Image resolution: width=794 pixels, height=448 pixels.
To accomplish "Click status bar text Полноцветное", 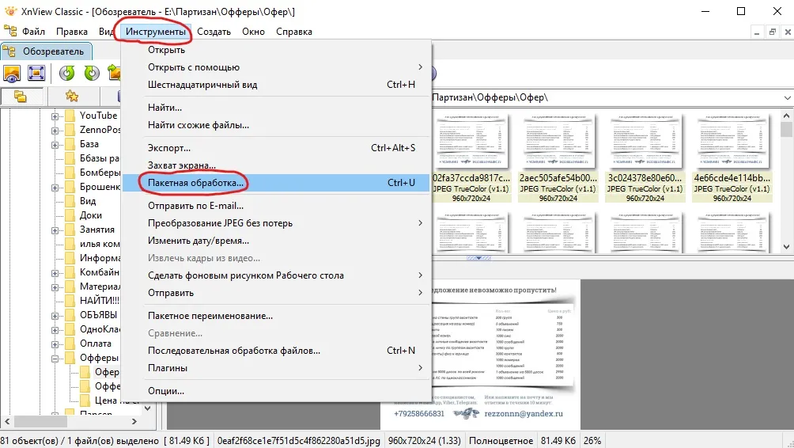I will coord(501,441).
